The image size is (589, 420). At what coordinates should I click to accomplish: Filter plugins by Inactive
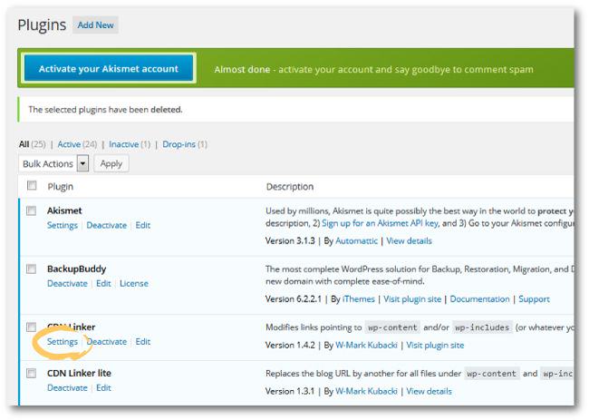coord(123,144)
